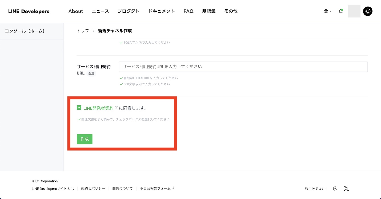Image resolution: width=381 pixels, height=199 pixels.
Task: Click 有効なHTTPS URLを入力してください hint text
Action: [151, 78]
